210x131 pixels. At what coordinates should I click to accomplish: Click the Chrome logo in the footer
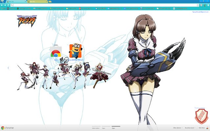click(x=7, y=128)
